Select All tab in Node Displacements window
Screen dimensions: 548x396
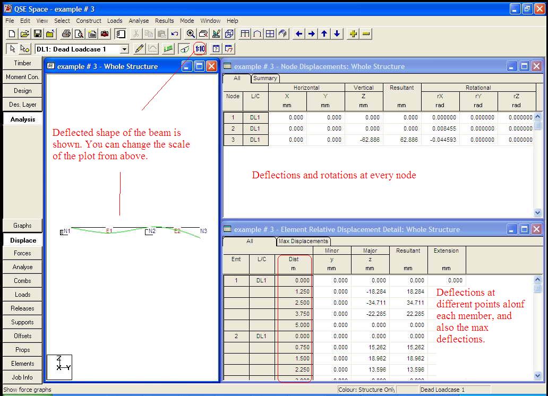(x=237, y=78)
